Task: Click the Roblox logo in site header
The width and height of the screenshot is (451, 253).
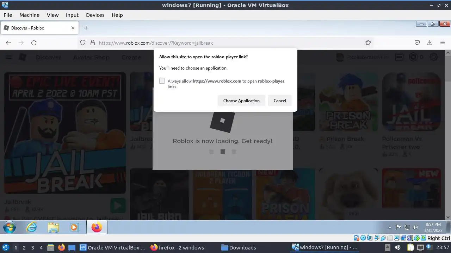Action: point(22,57)
